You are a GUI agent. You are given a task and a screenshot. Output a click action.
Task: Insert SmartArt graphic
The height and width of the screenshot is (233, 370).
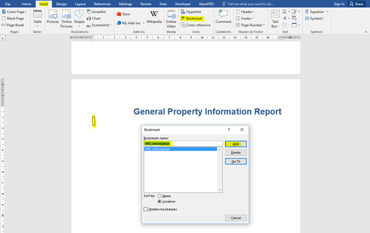click(96, 12)
